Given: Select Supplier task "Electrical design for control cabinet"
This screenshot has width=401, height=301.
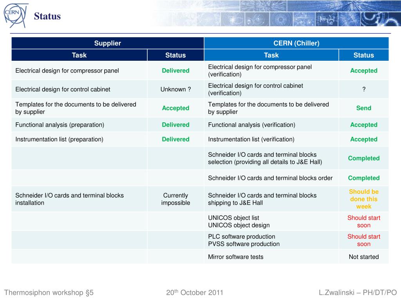Looking at the screenshot, I should [63, 89].
